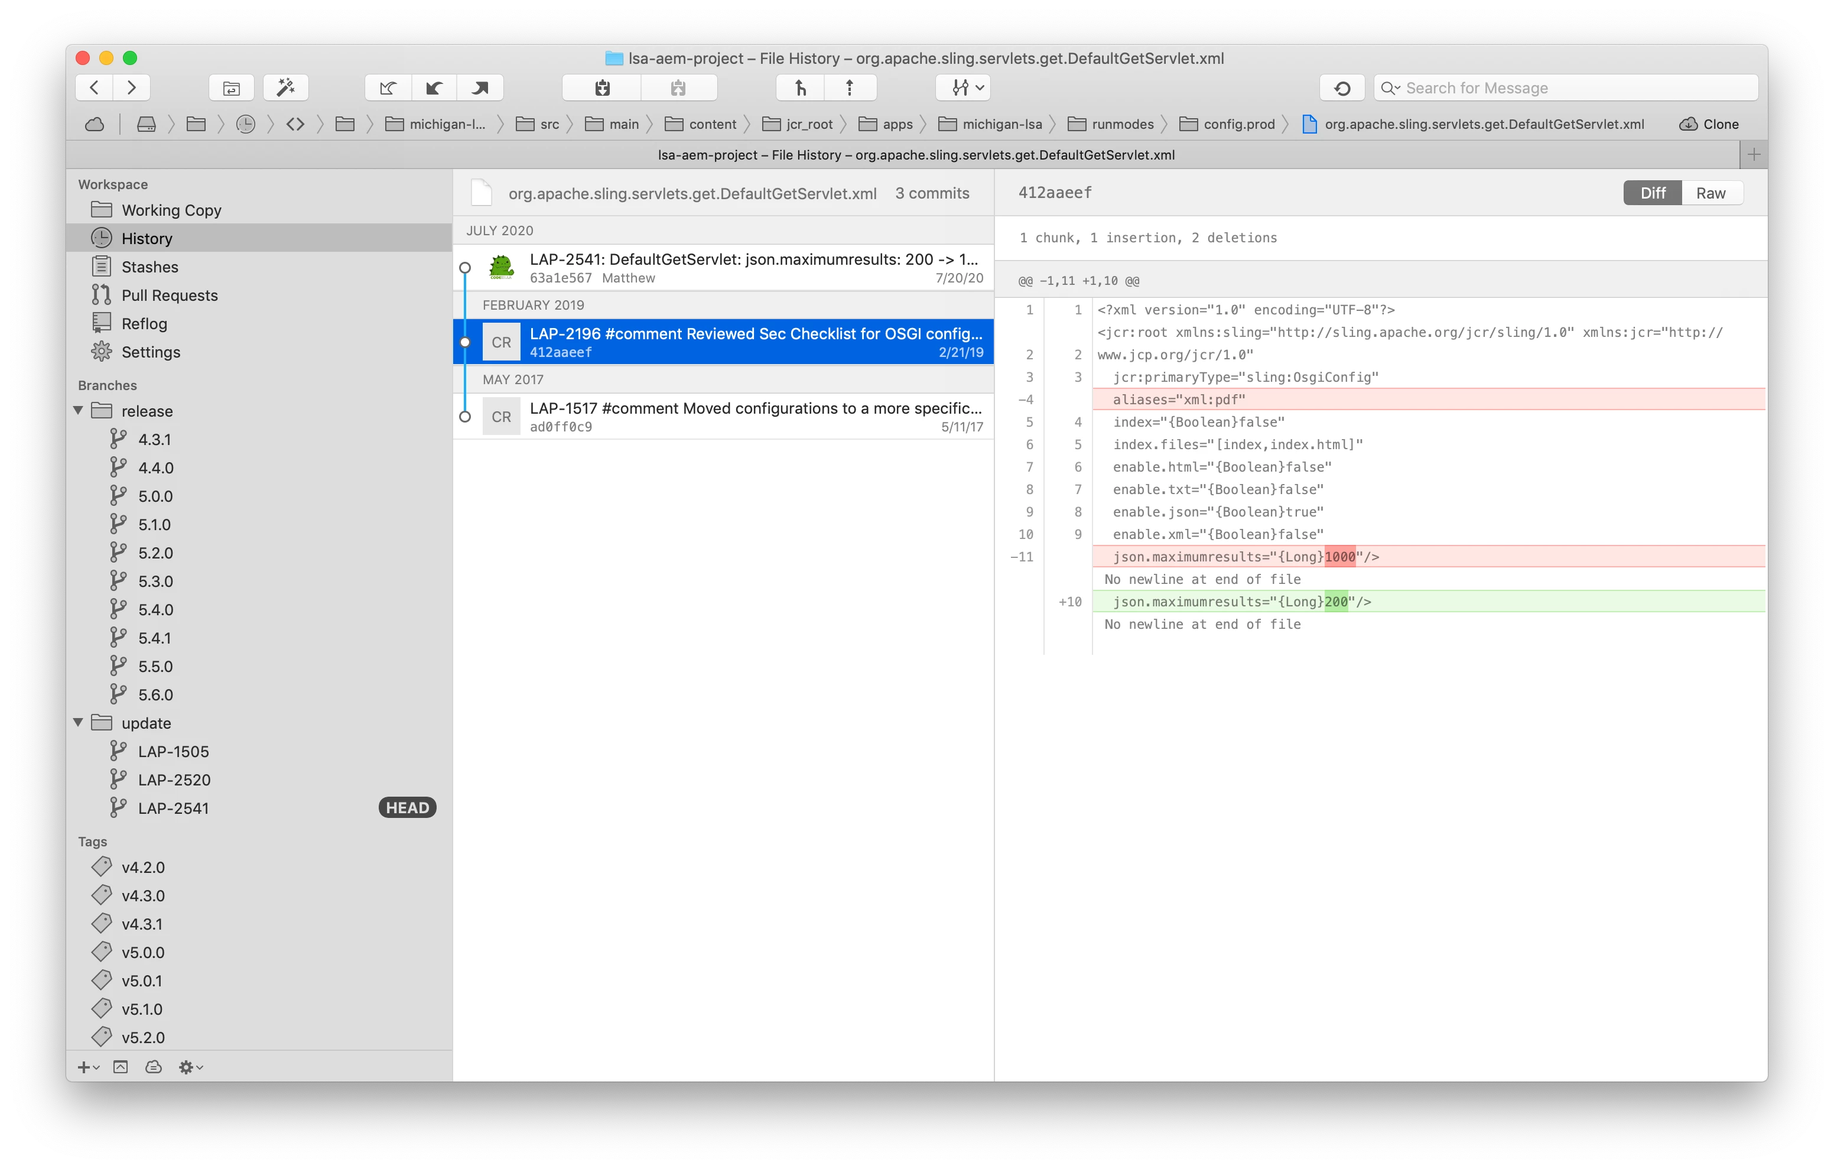Click the refresh icon beside search
Viewport: 1834px width, 1169px height.
1342,87
